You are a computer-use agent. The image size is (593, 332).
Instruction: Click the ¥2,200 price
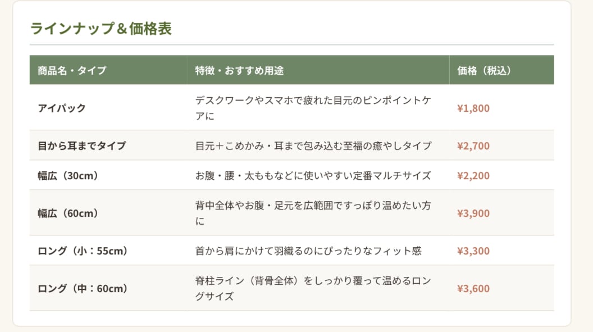pos(473,175)
